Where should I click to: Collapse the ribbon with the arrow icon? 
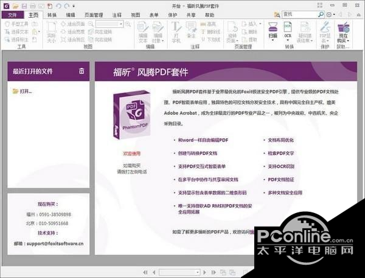click(358, 15)
